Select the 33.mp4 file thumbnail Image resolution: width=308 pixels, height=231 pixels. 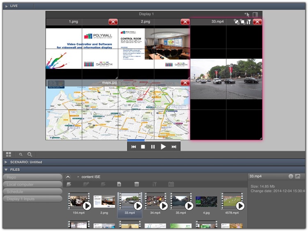coord(130,201)
